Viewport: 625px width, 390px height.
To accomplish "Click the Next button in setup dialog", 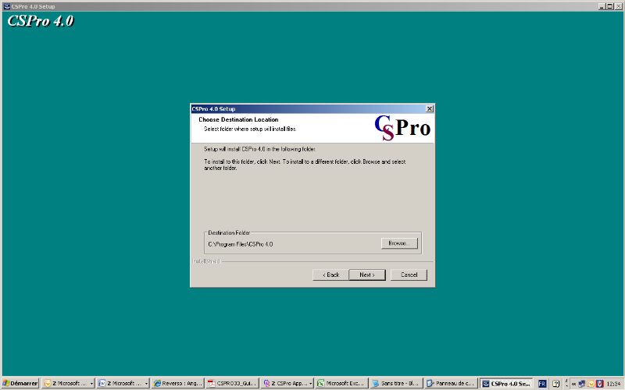I will tap(366, 275).
